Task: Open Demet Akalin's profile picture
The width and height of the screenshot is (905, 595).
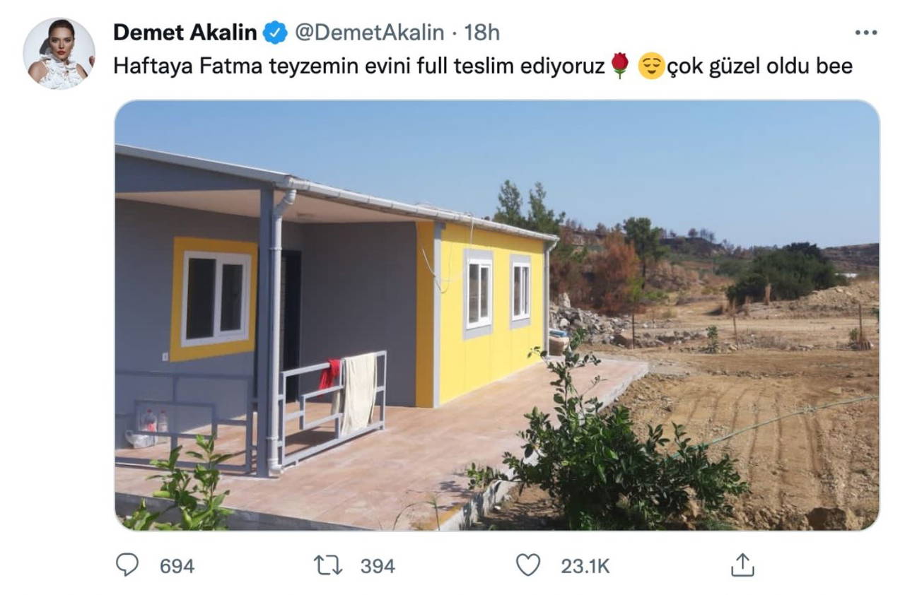Action: tap(59, 54)
